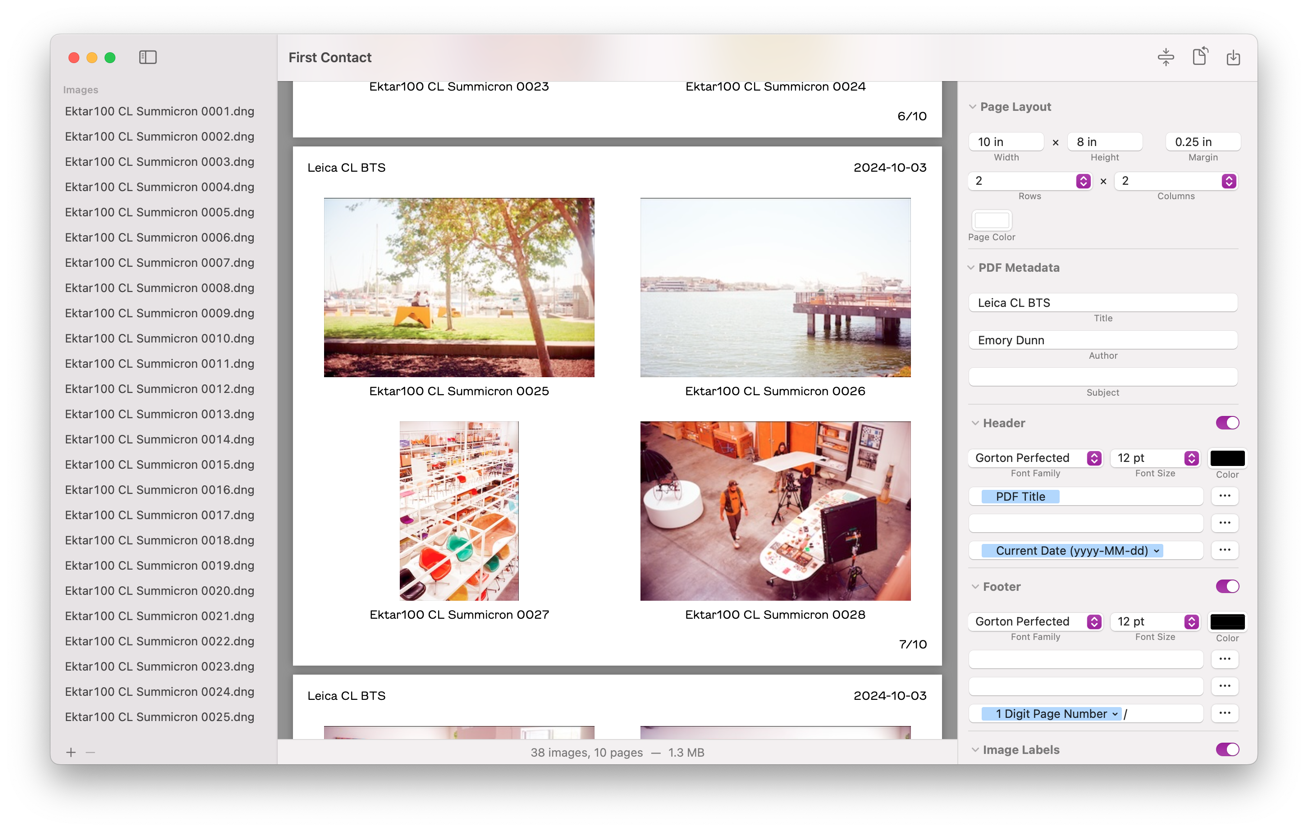The height and width of the screenshot is (831, 1308).
Task: Remove image with the minus icon
Action: click(91, 752)
